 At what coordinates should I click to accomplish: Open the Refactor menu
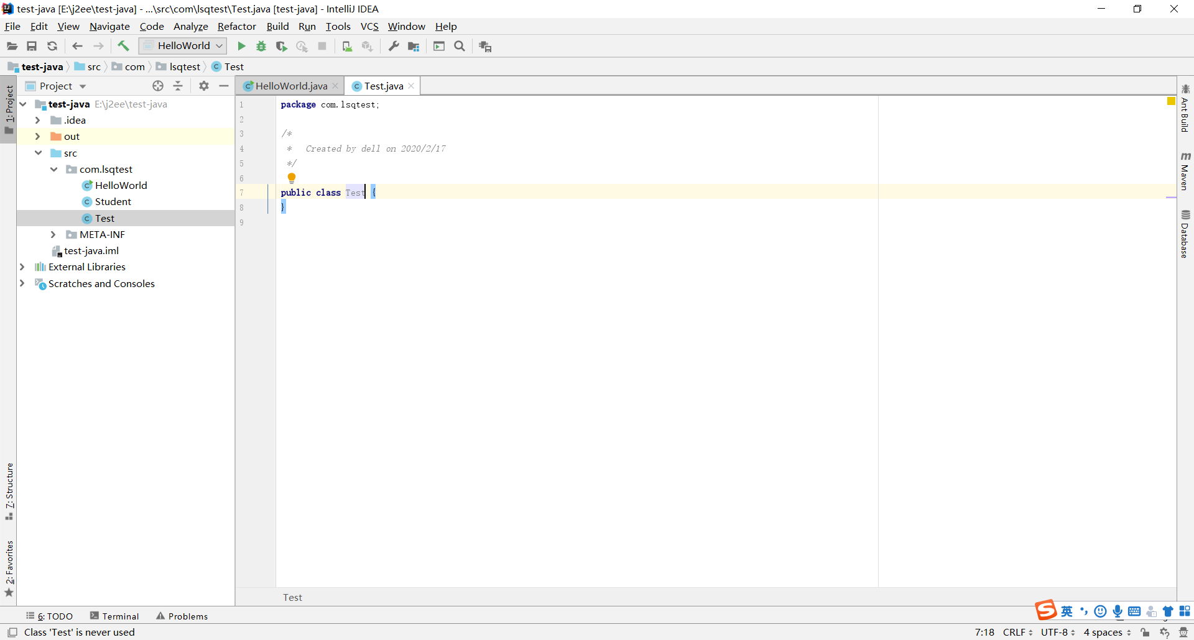pos(236,26)
